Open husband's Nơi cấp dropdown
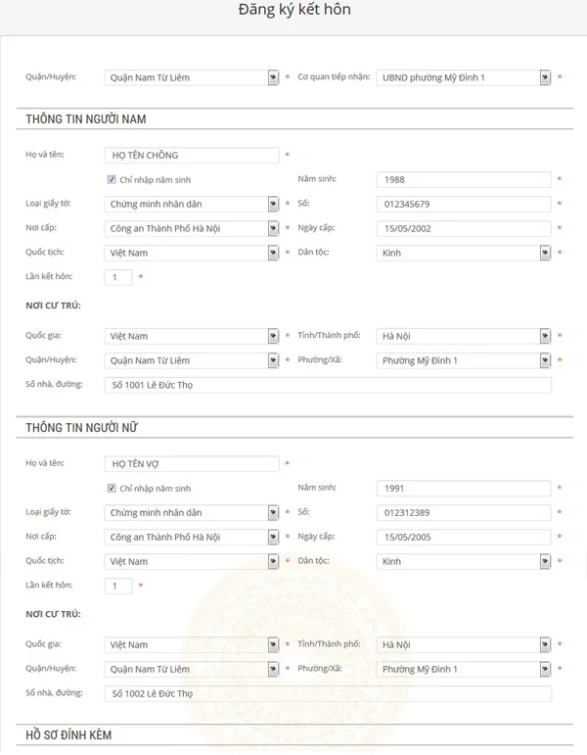 click(x=192, y=229)
